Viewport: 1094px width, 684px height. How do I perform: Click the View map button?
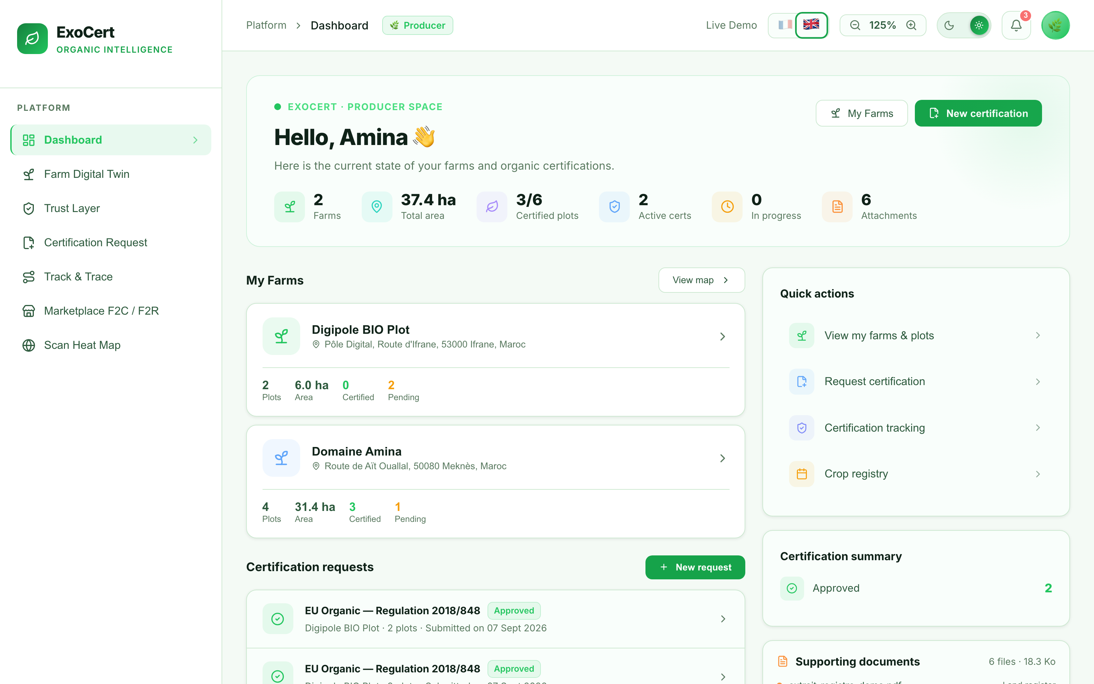click(x=701, y=280)
